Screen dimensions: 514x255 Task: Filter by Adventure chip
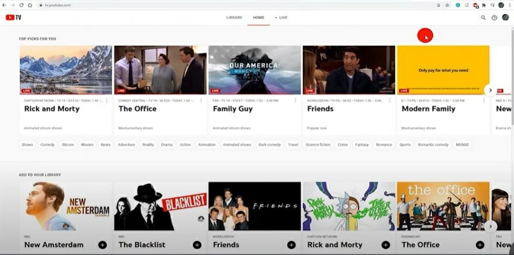tap(126, 145)
